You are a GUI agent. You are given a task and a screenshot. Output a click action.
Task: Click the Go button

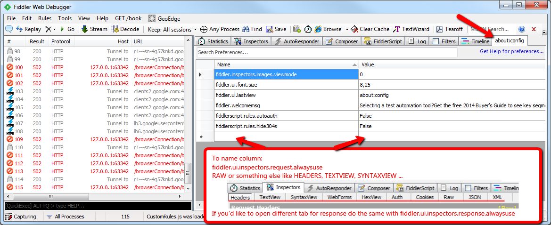67,29
